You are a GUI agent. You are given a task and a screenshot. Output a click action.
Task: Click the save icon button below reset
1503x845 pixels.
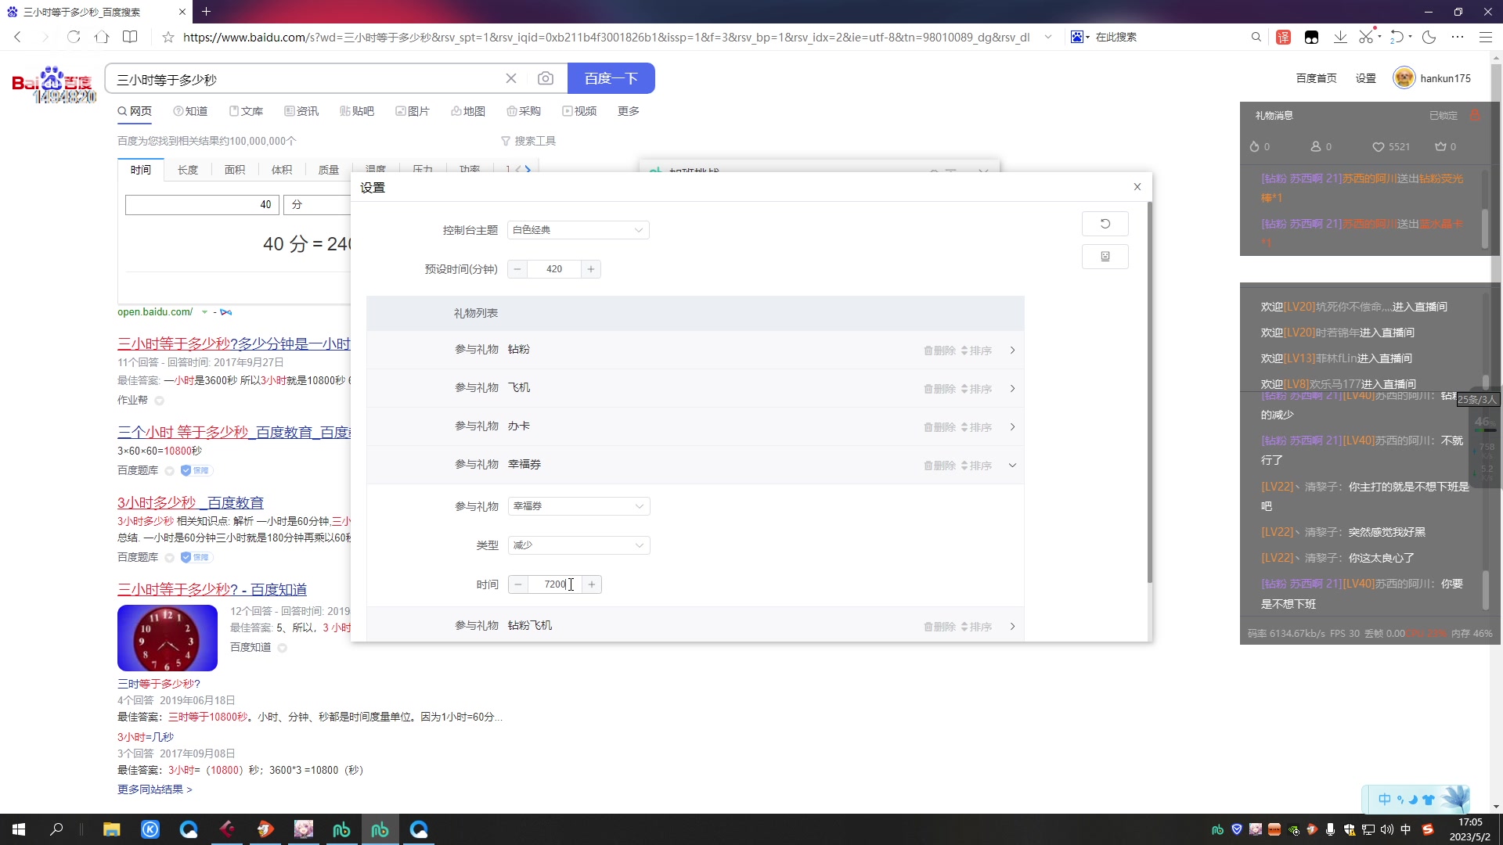tap(1105, 257)
